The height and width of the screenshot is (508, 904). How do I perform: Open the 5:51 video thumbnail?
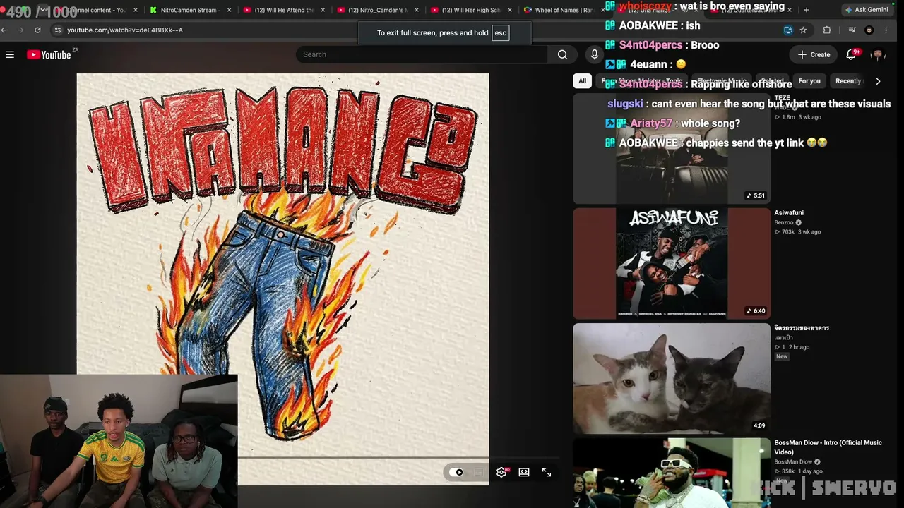coord(672,148)
